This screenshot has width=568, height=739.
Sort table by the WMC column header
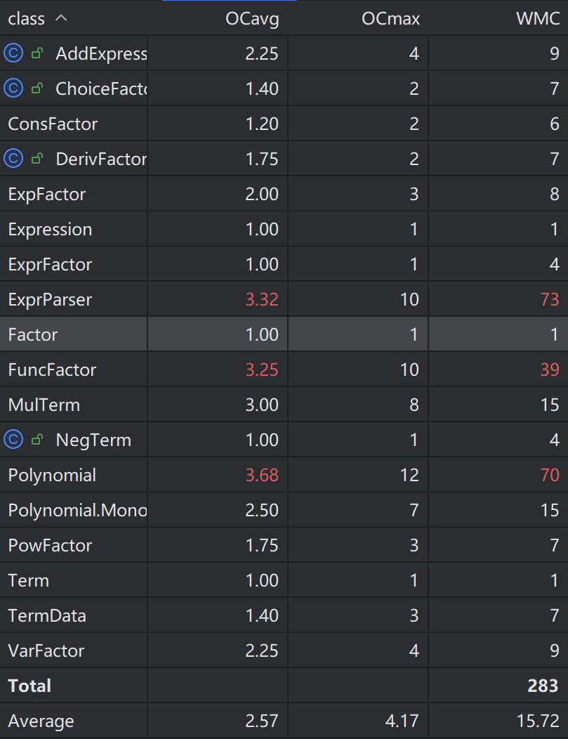pos(538,19)
